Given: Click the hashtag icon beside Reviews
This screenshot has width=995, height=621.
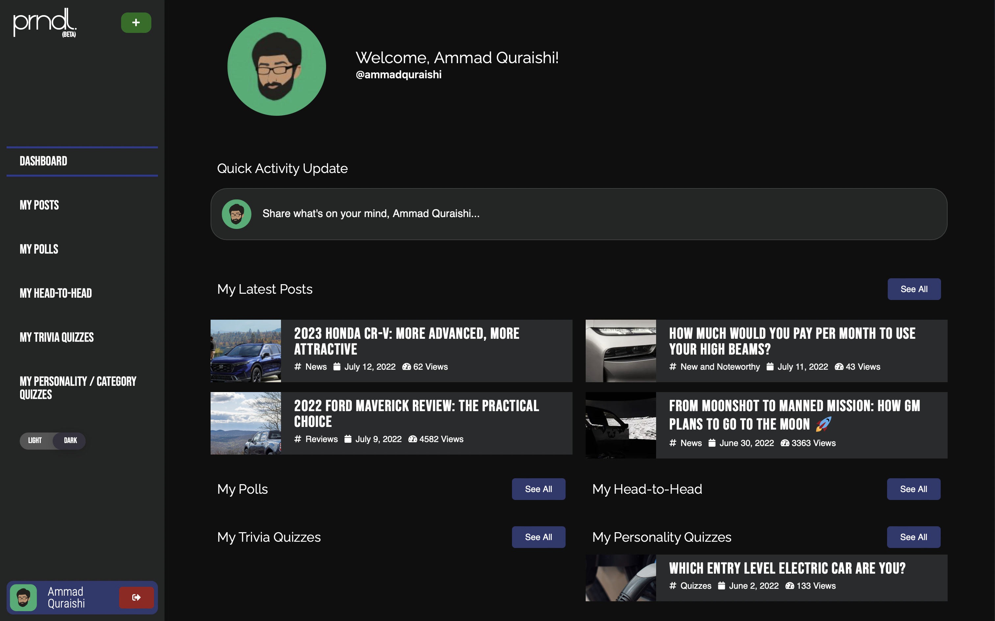Looking at the screenshot, I should pos(298,439).
